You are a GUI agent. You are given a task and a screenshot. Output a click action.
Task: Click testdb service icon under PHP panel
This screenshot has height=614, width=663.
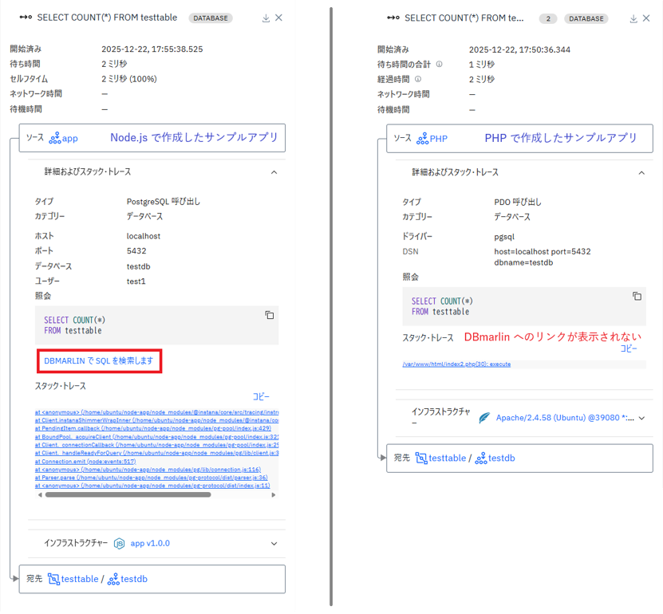[481, 458]
